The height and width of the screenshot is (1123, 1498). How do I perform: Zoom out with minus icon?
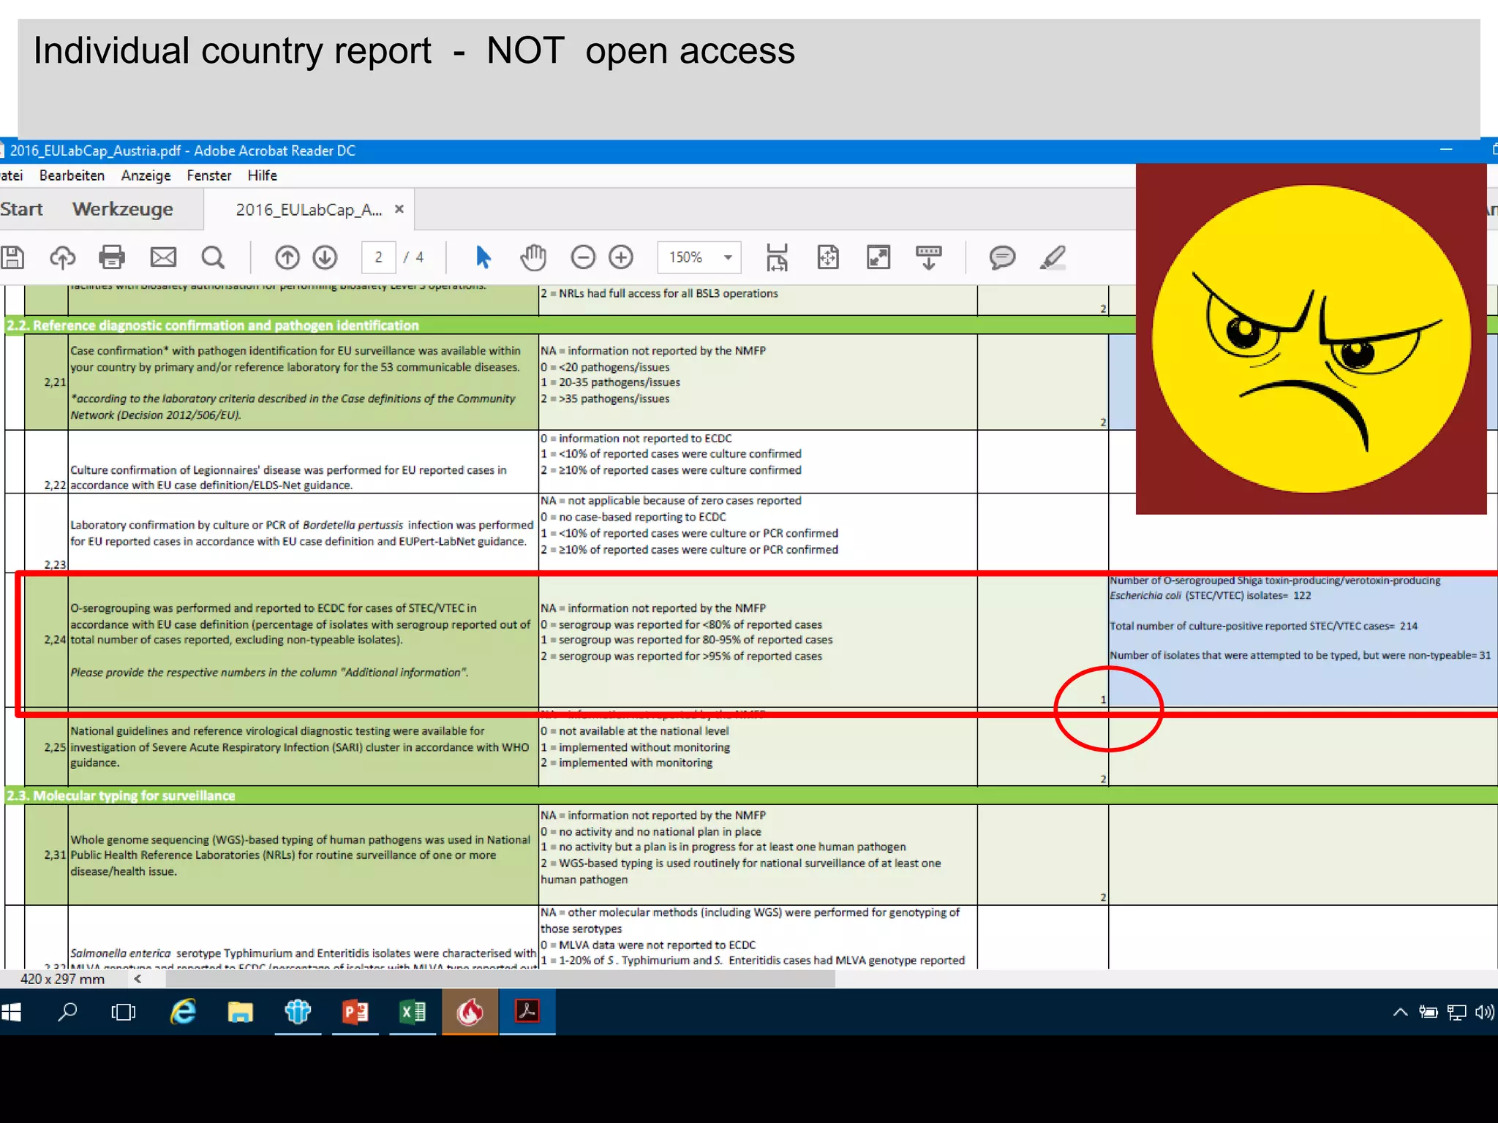(583, 257)
